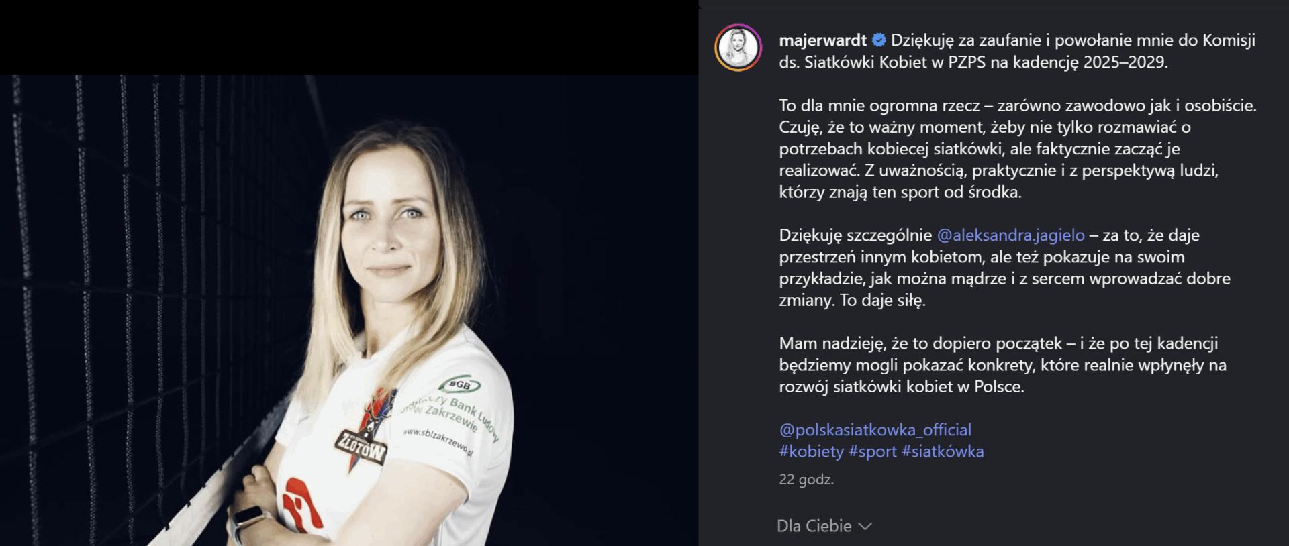Open the majerwardt username link

(x=822, y=40)
